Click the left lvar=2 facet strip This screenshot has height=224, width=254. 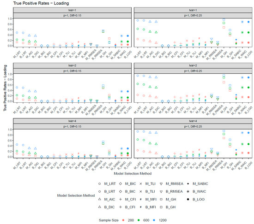[x=72, y=65]
